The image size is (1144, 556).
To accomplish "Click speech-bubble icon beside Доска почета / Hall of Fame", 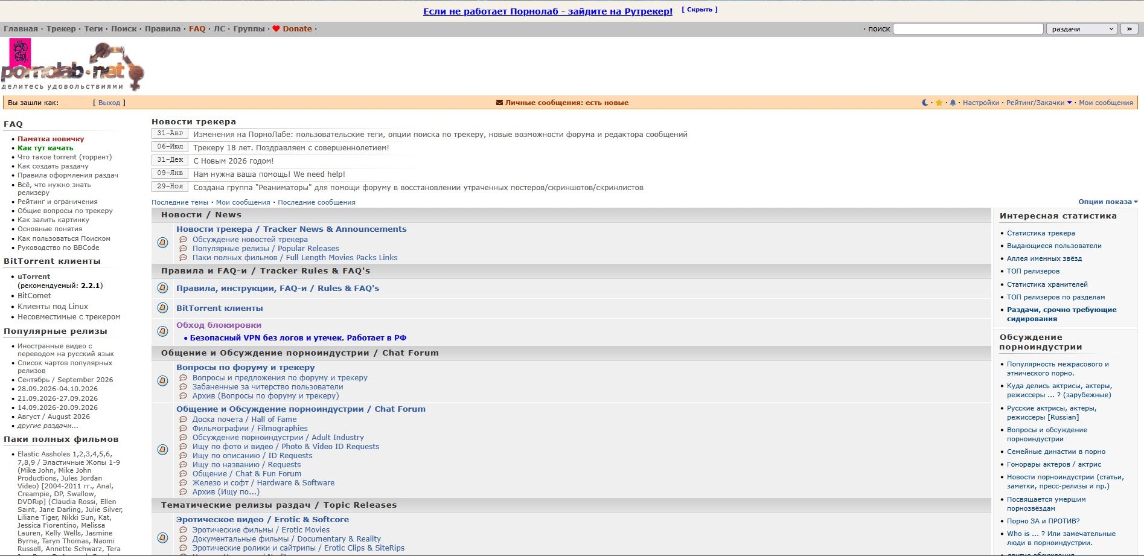I will [183, 420].
